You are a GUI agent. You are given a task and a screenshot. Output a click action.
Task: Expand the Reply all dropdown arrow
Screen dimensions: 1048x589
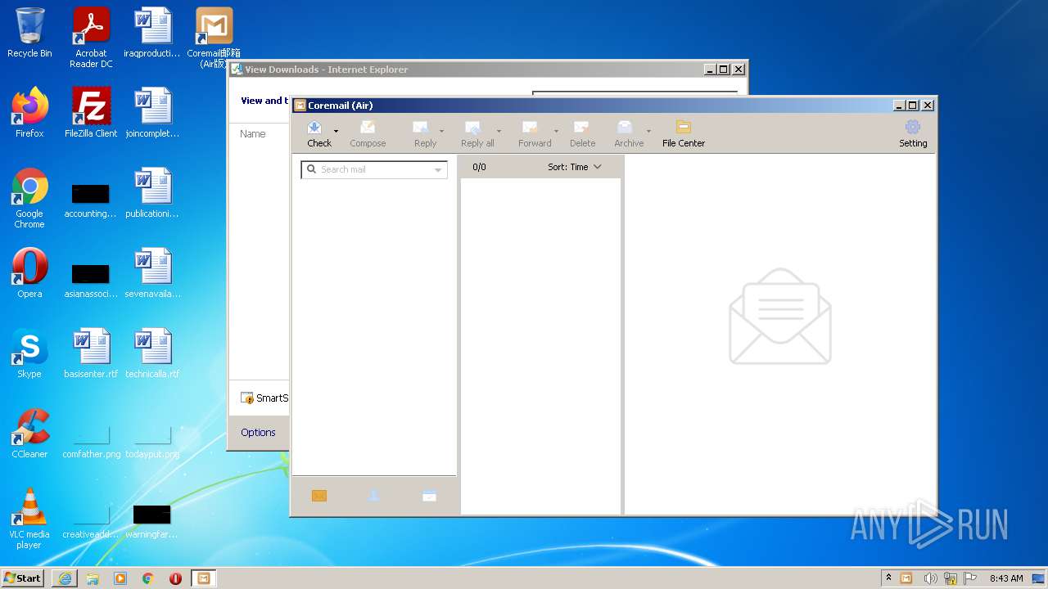tap(499, 131)
